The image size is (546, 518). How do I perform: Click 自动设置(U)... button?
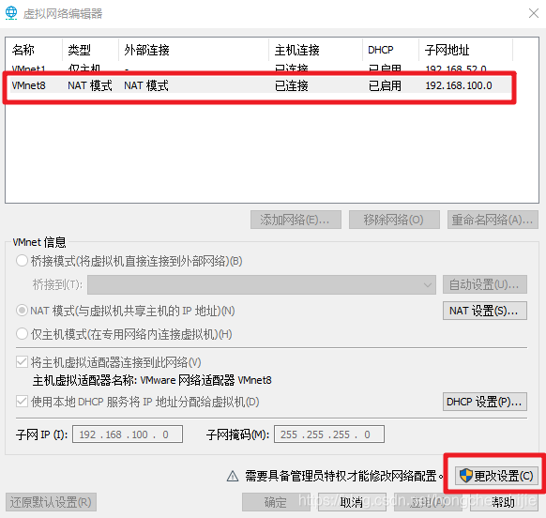(x=485, y=284)
